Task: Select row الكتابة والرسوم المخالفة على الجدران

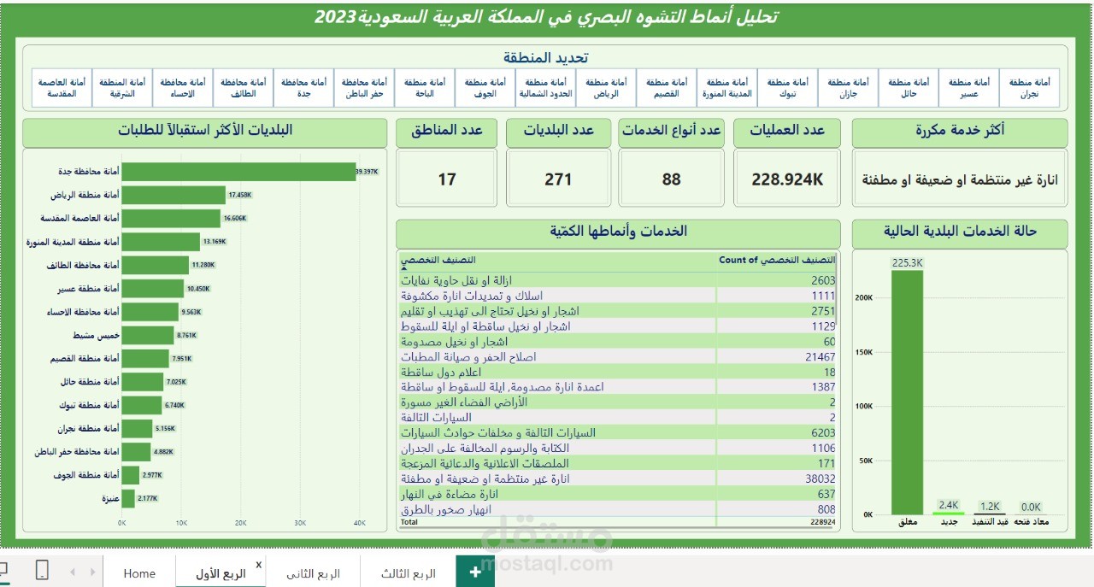Action: 618,448
